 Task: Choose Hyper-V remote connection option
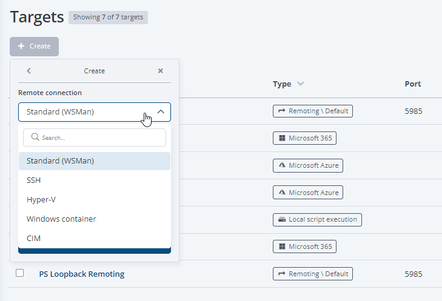[95, 200]
